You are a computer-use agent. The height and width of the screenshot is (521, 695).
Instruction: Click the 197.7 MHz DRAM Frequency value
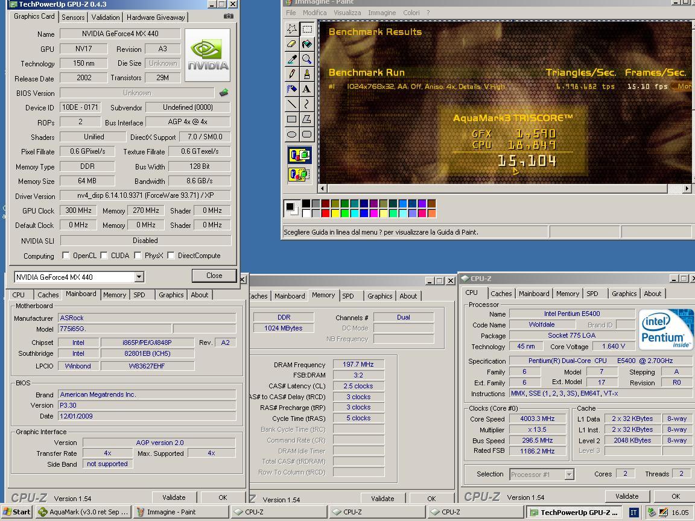click(x=358, y=364)
